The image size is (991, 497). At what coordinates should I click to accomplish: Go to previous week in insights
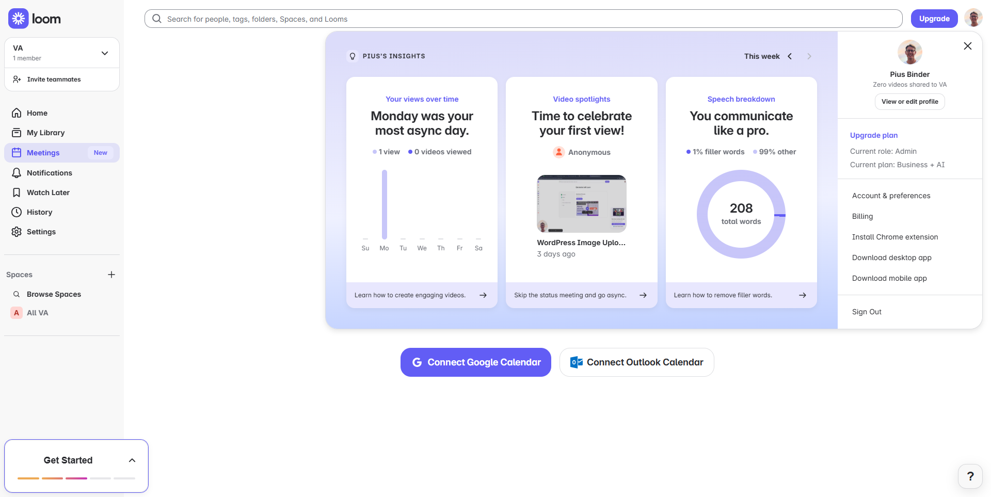click(790, 56)
